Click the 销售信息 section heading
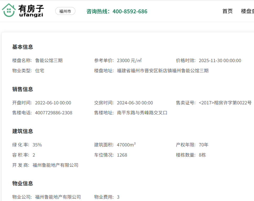The height and width of the screenshot is (201, 254). coord(23,89)
